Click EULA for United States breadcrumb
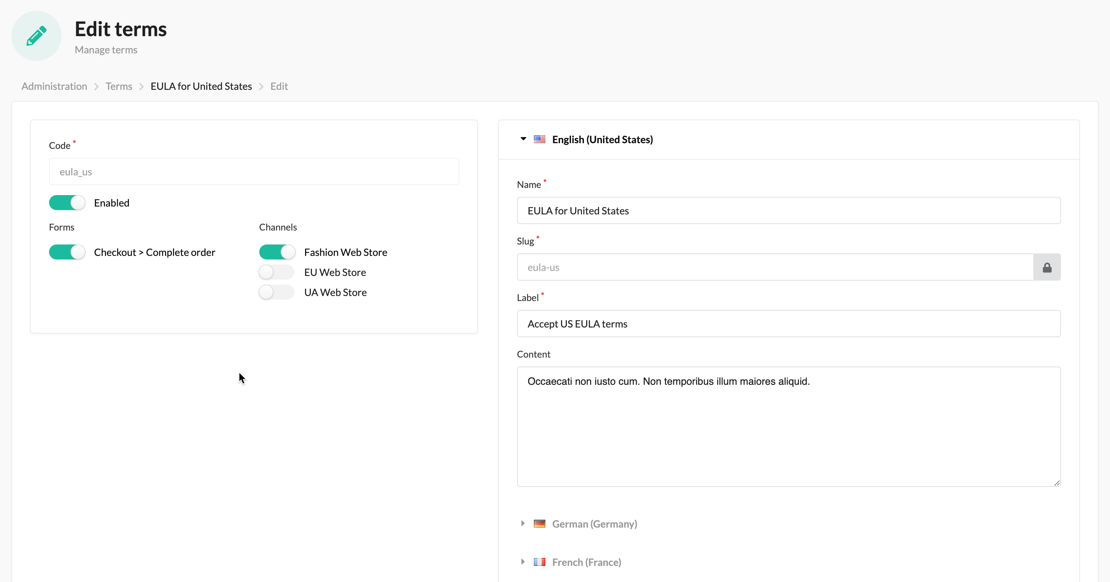Image resolution: width=1110 pixels, height=582 pixels. tap(201, 86)
